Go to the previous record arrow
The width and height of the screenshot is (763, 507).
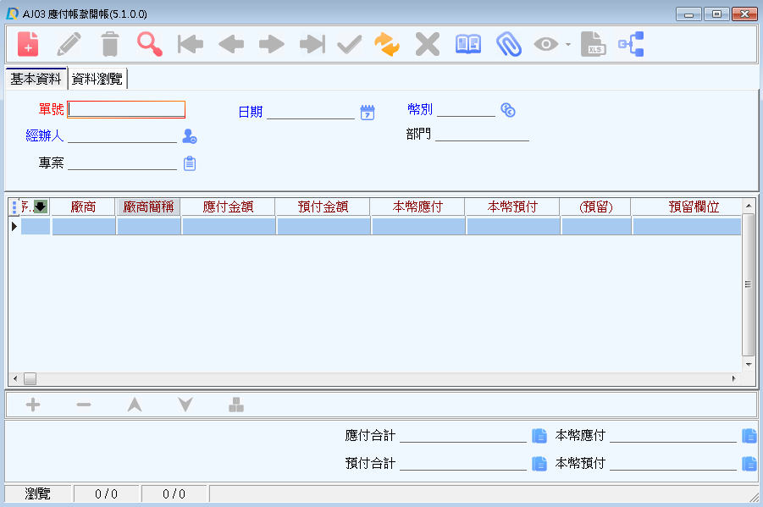click(231, 44)
